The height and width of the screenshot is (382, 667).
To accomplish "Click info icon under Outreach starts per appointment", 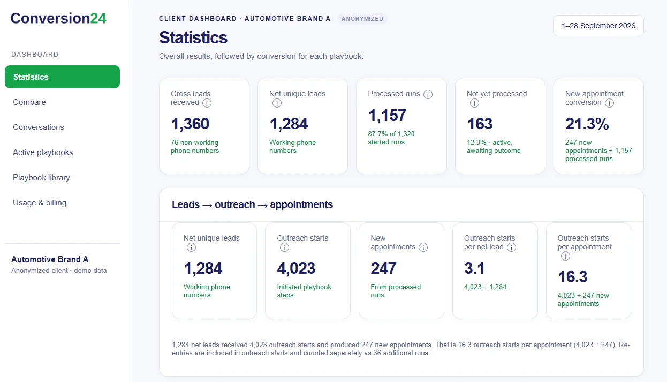I will pyautogui.click(x=565, y=256).
